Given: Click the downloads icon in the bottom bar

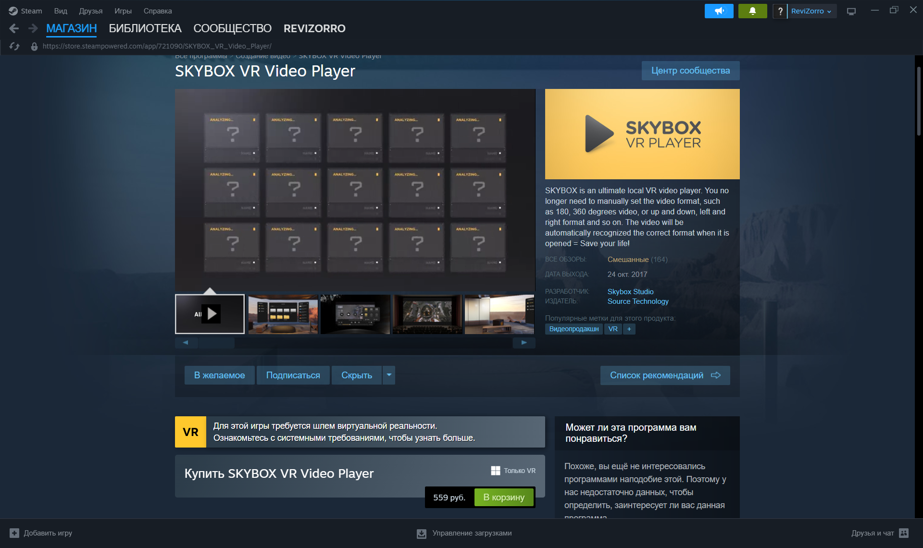Looking at the screenshot, I should point(422,534).
